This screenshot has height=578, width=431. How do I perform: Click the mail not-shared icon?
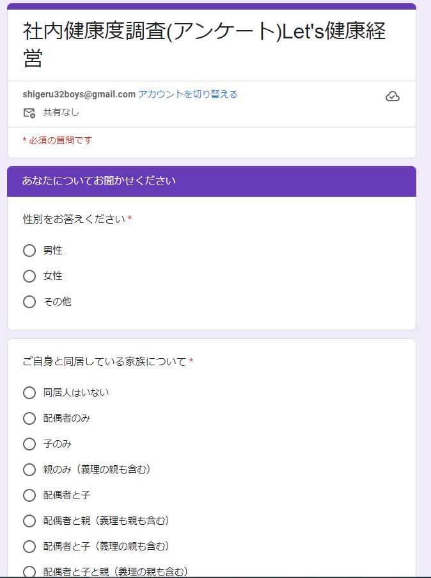pos(29,113)
